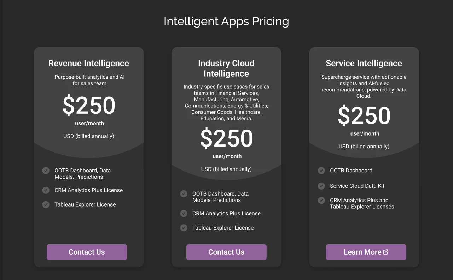Click the checkmark beside Service Cloud Data Kit
This screenshot has width=453, height=280.
pos(321,186)
